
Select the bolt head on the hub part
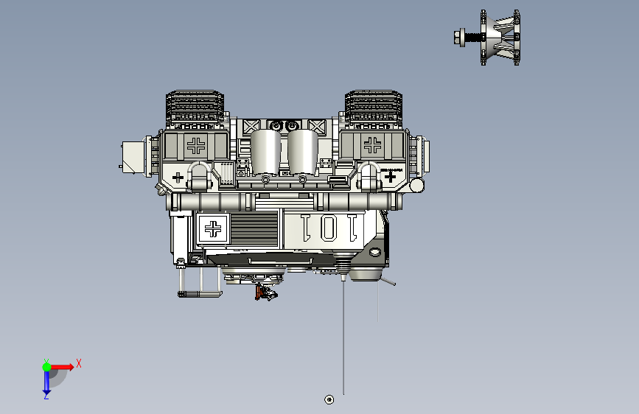coord(458,38)
